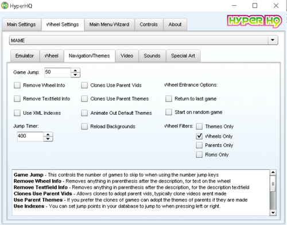Click the HyperHQ logo image
The width and height of the screenshot is (287, 225).
(x=254, y=21)
